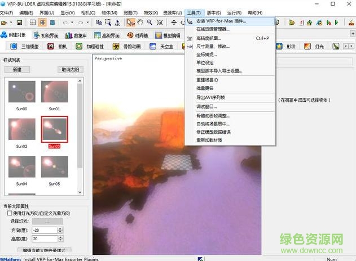Choose 安装 VRP-for-Max 插件 menu entry
This screenshot has height=261, width=356.
[230, 21]
